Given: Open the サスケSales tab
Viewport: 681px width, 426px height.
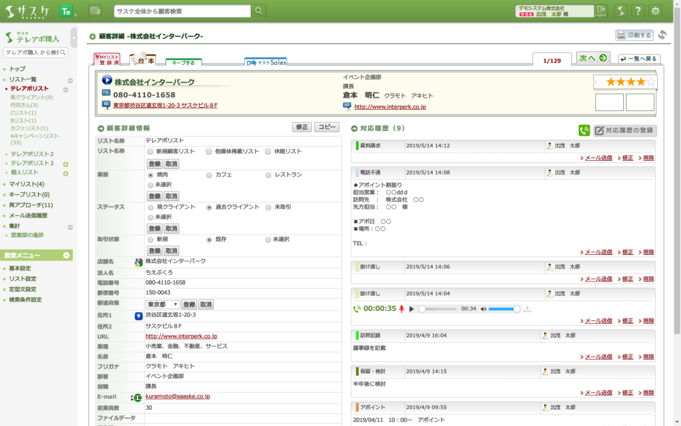Looking at the screenshot, I should (266, 62).
